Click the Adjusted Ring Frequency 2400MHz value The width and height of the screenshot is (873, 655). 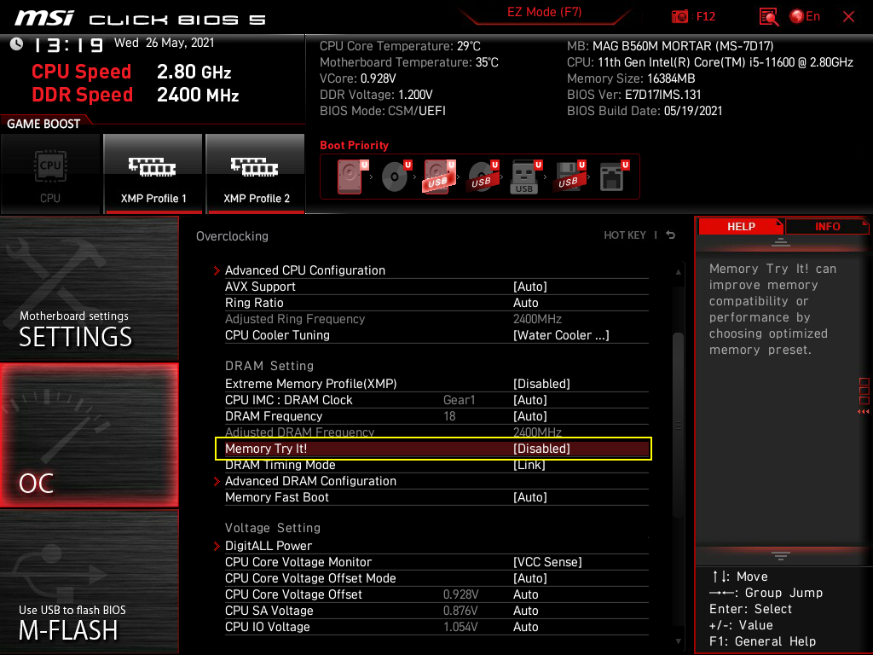537,319
